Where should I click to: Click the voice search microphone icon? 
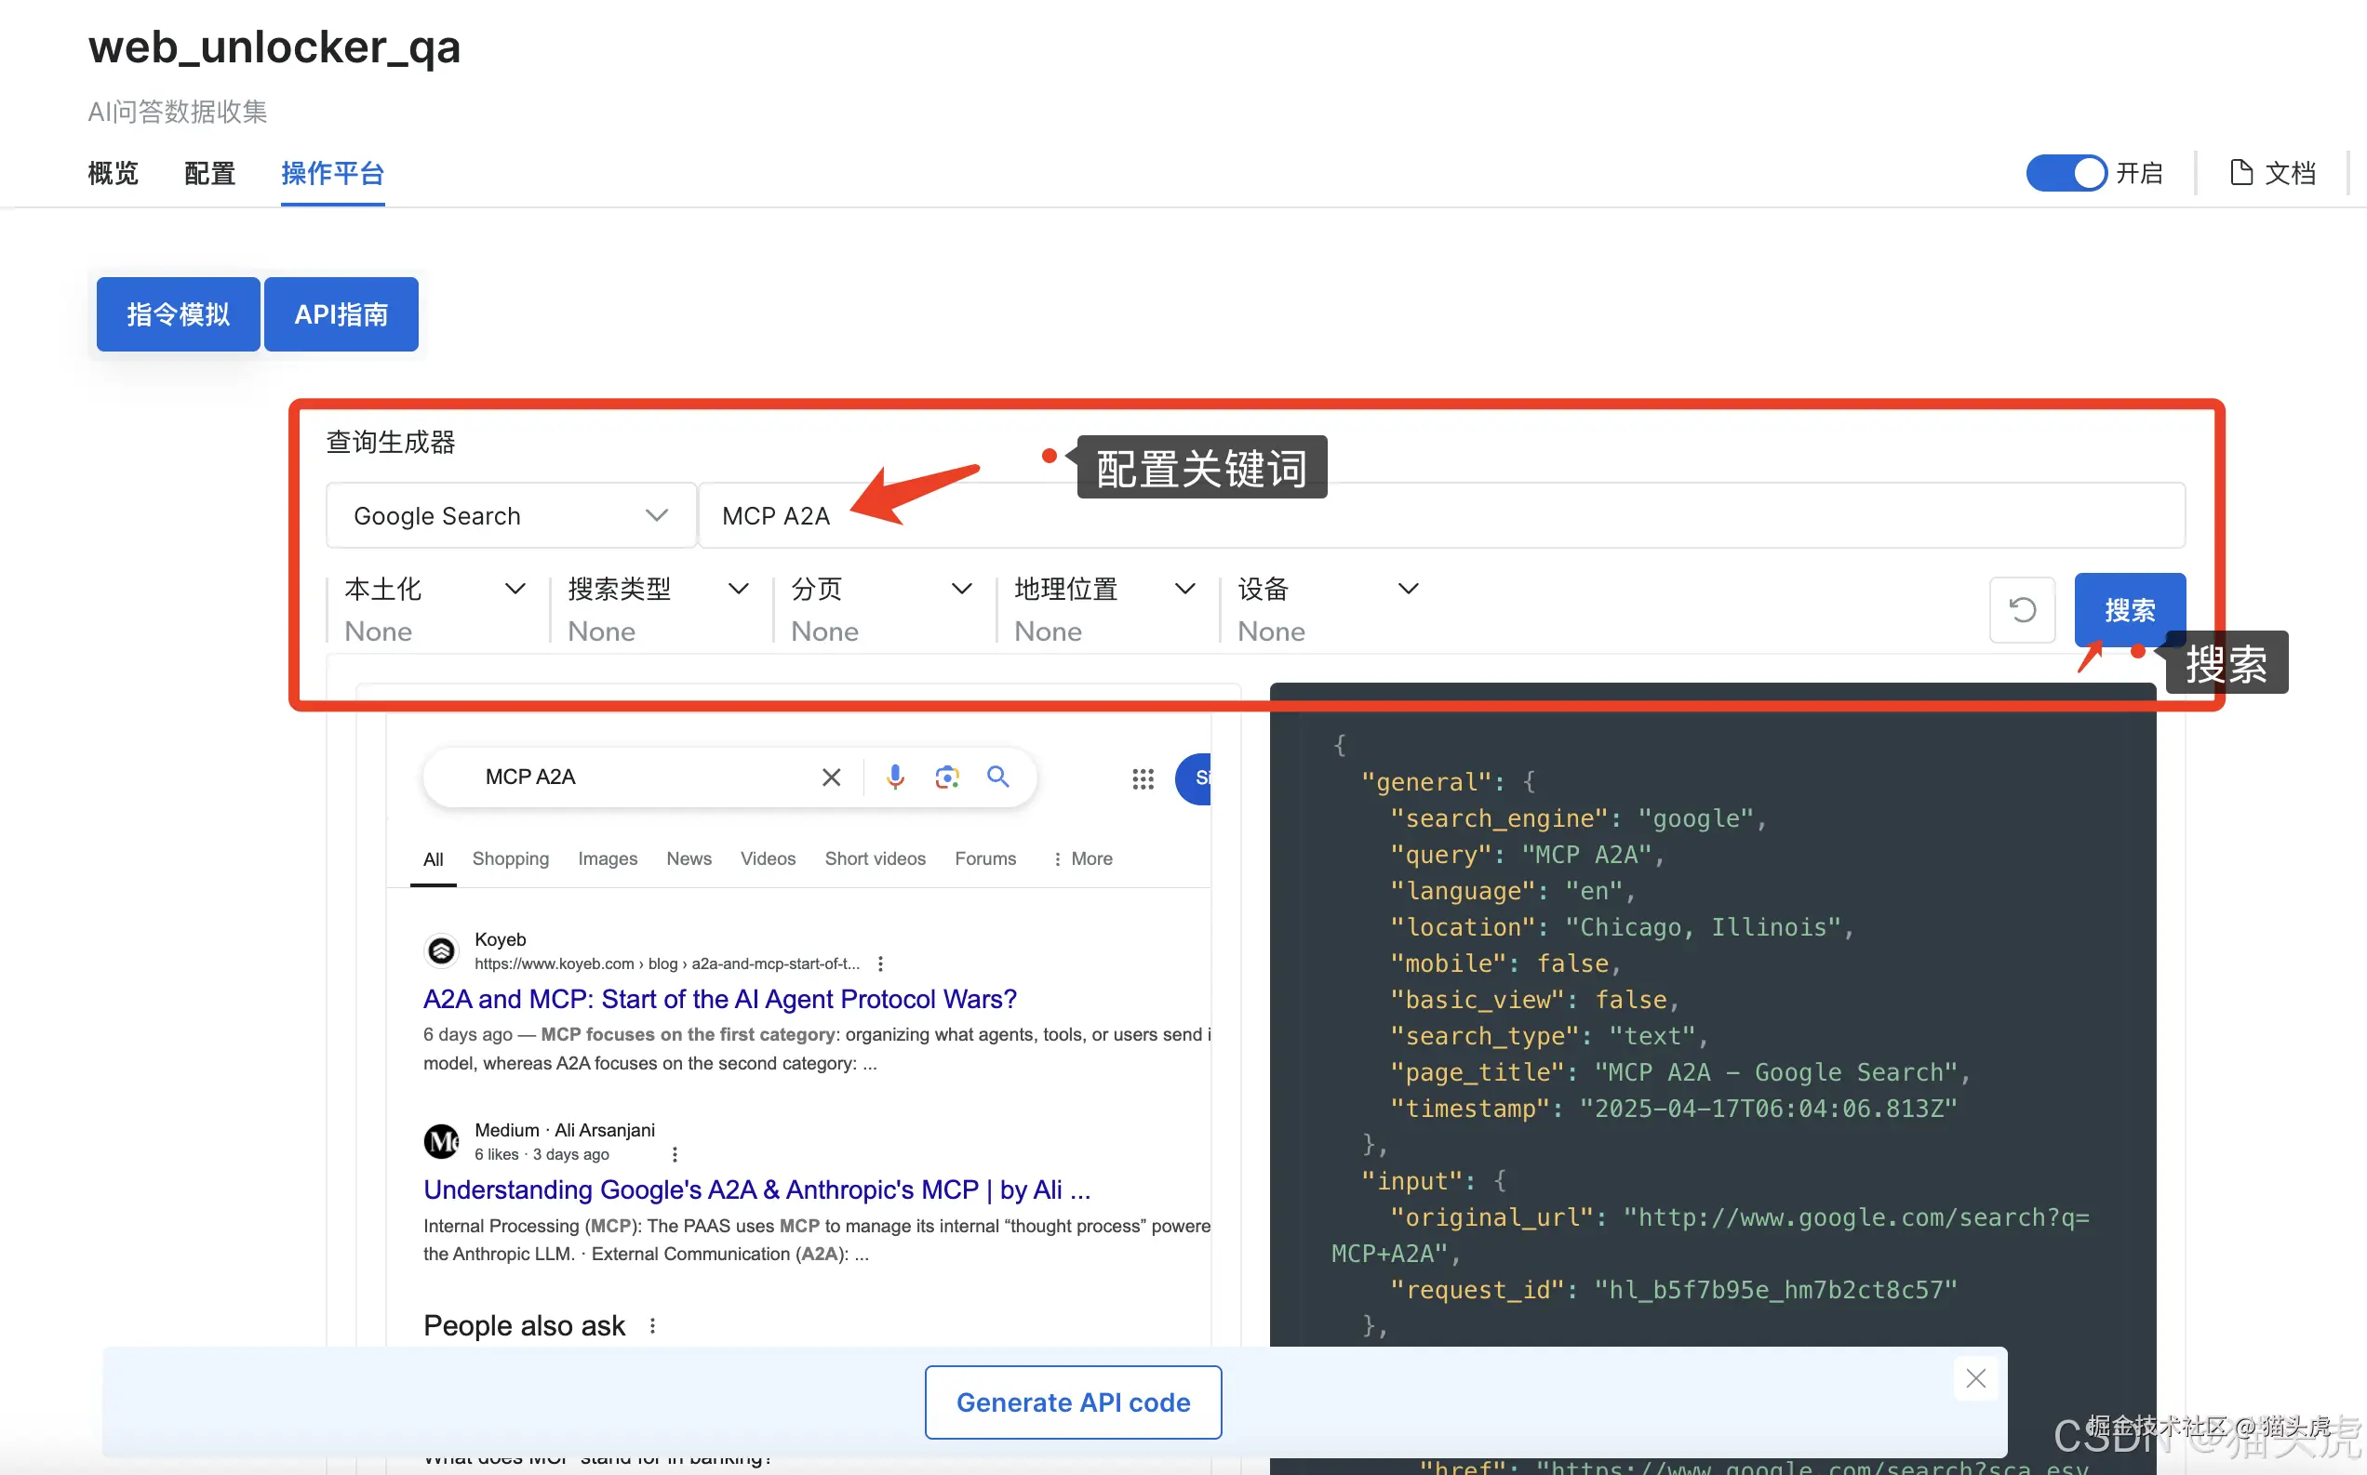[895, 777]
